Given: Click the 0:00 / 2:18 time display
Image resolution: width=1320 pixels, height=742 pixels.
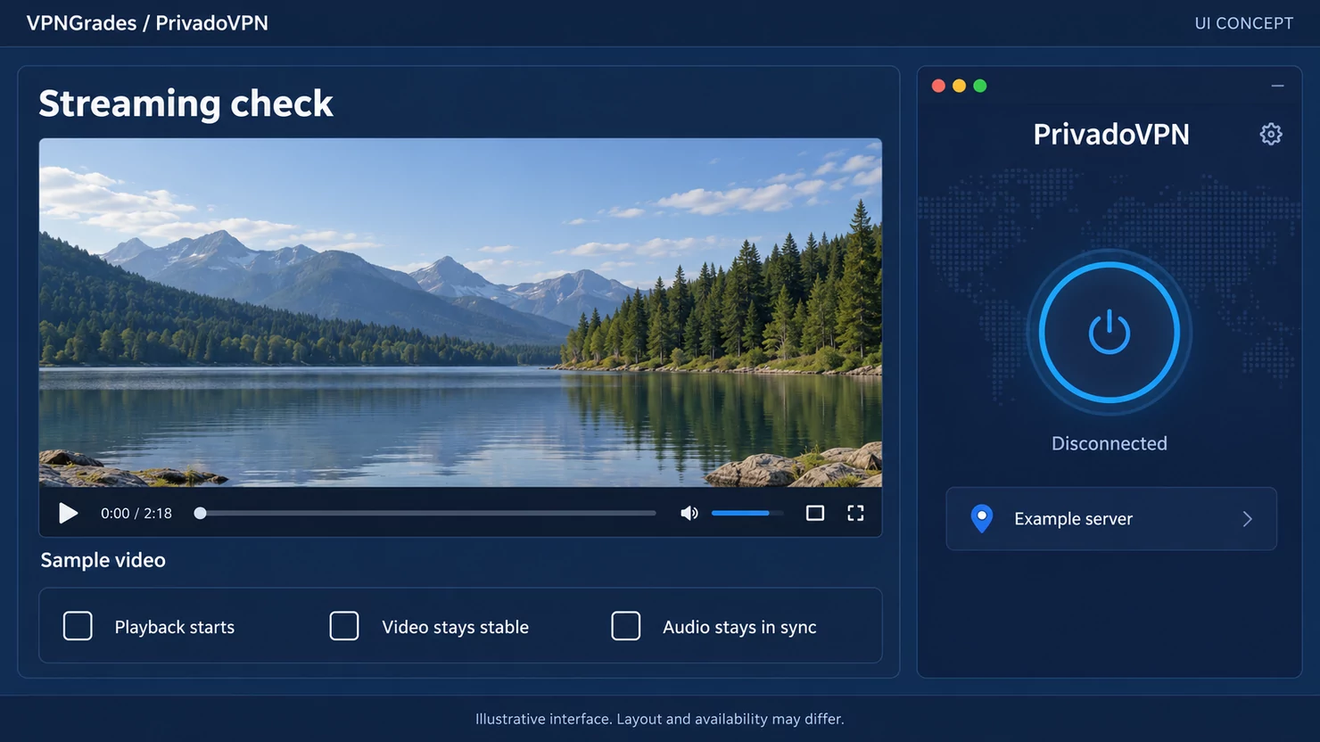Looking at the screenshot, I should tap(136, 513).
